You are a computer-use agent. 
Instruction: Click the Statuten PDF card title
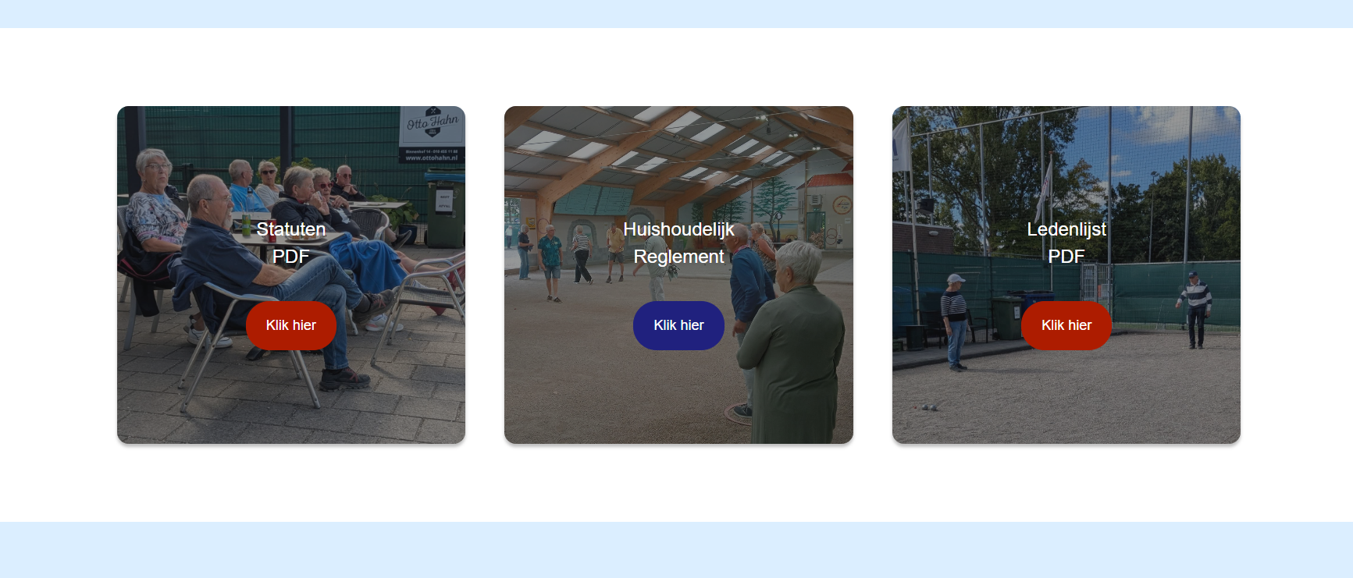coord(291,243)
